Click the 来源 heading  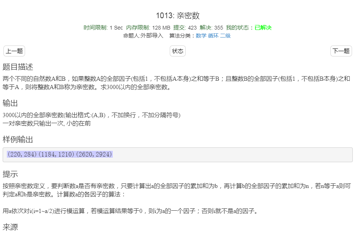[10, 227]
